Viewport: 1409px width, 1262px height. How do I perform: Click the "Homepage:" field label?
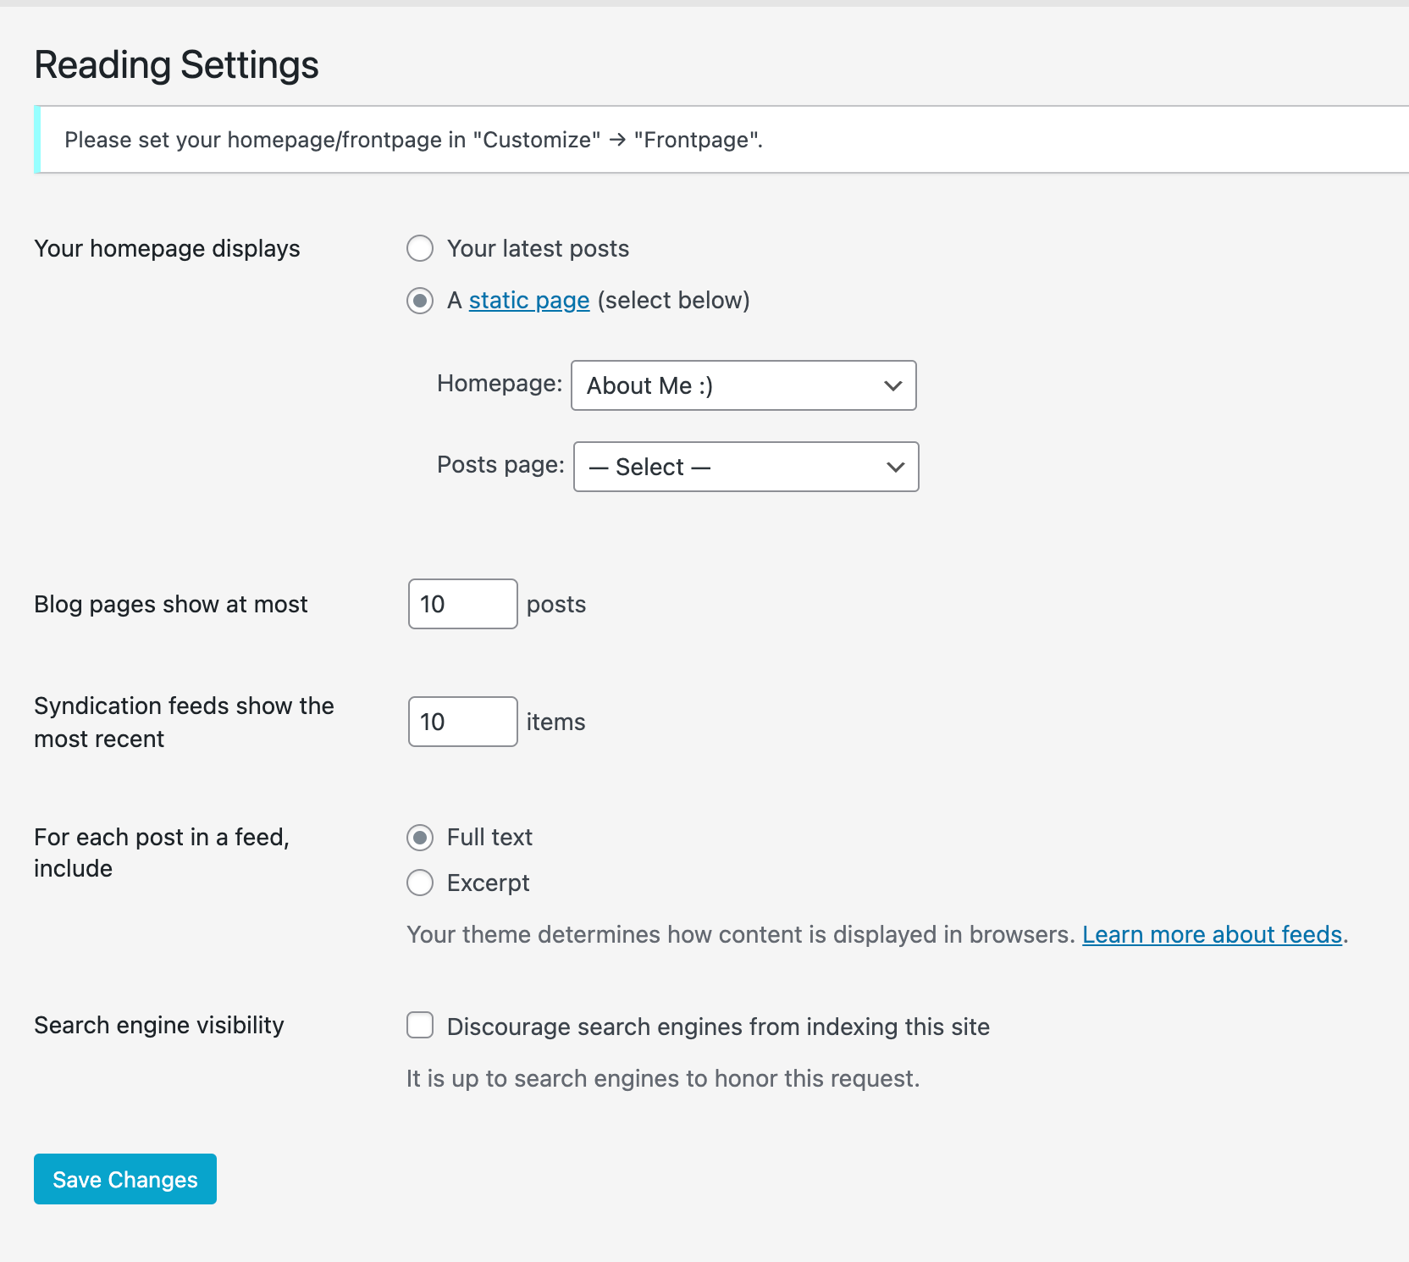499,384
